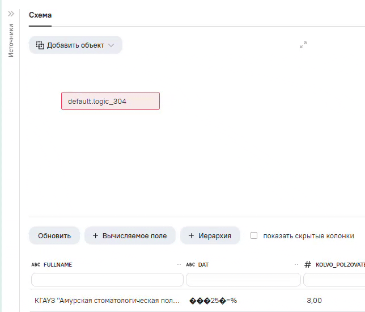Viewport: 365px width, 312px height.
Task: Focus the KOLVO_POLZOVATE filter input field
Action: [334, 280]
